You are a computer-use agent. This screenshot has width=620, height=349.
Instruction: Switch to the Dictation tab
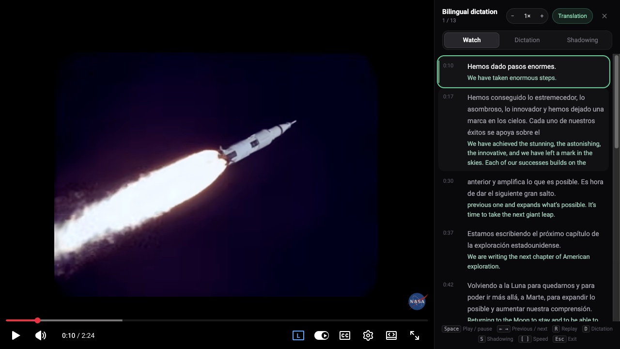(x=527, y=40)
